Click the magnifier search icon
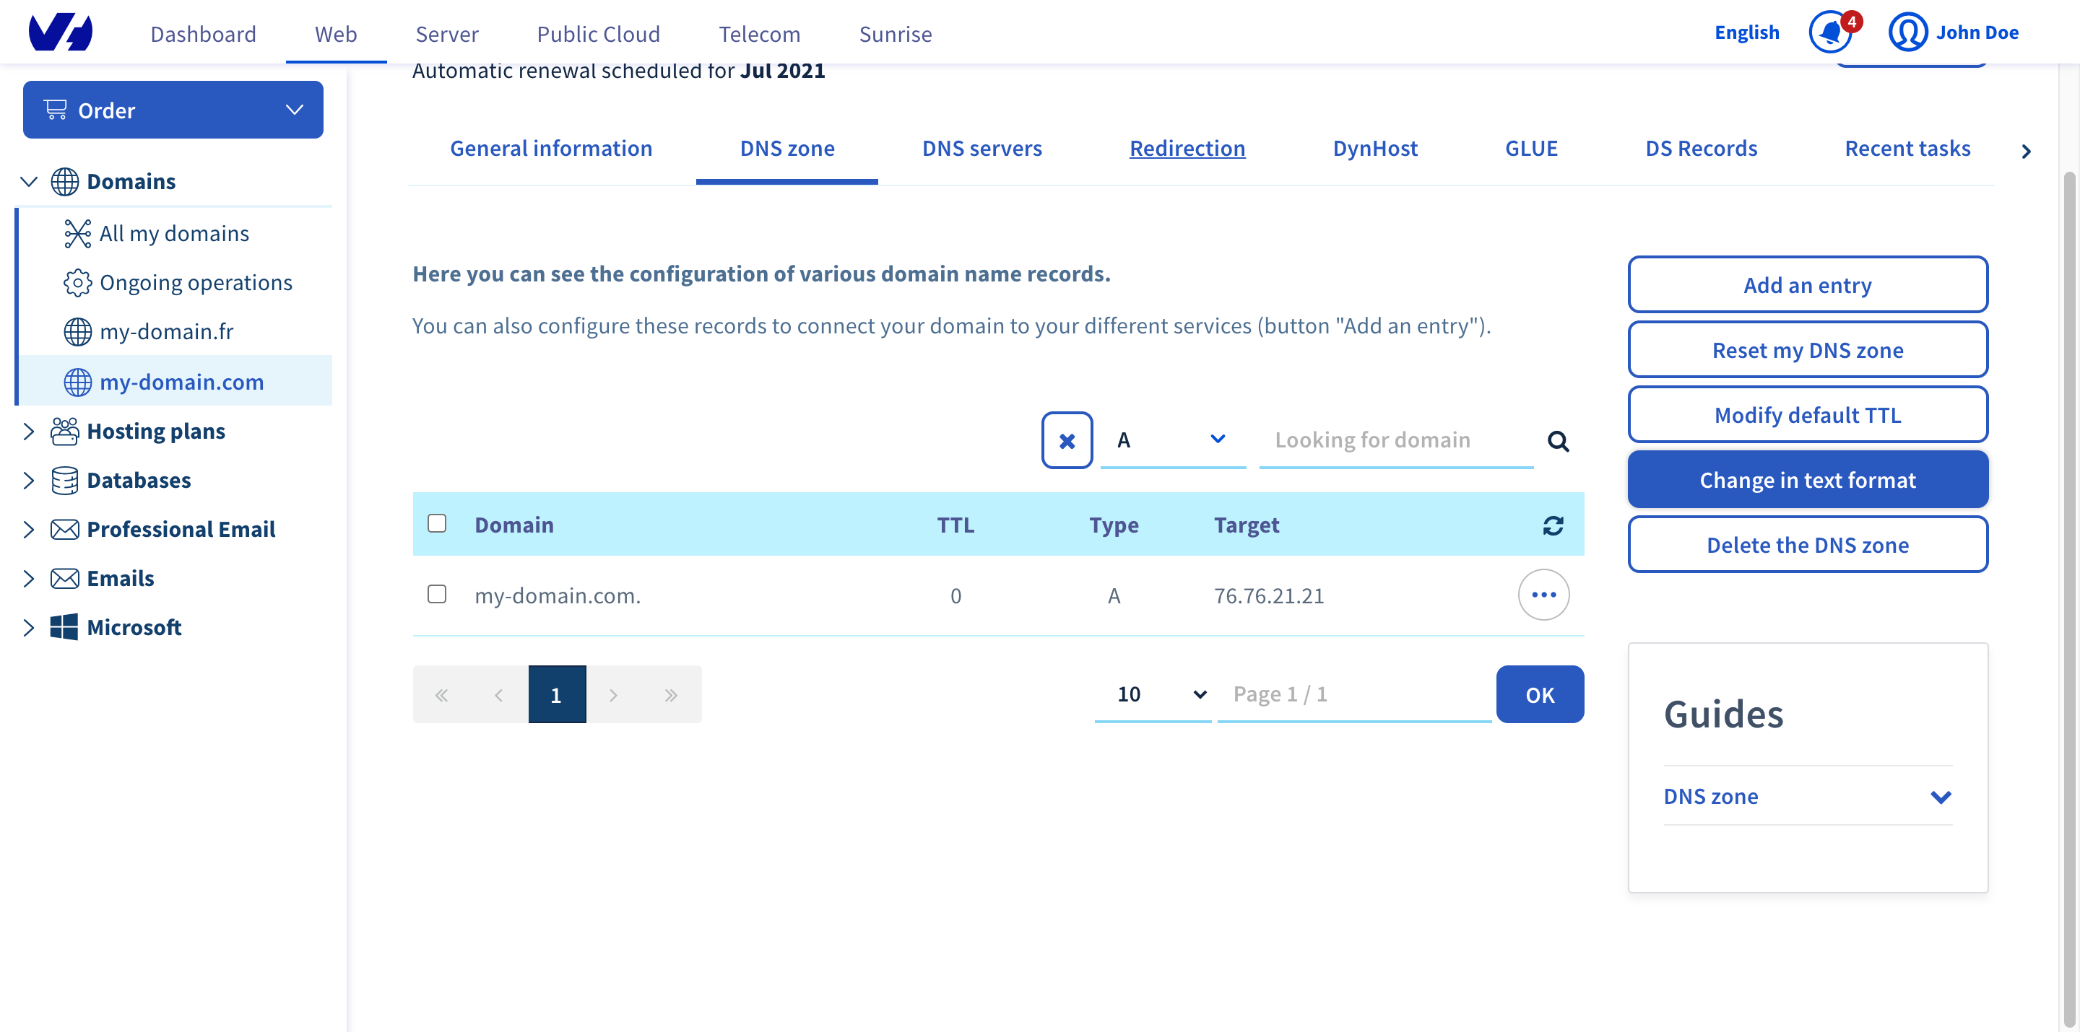 coord(1558,442)
